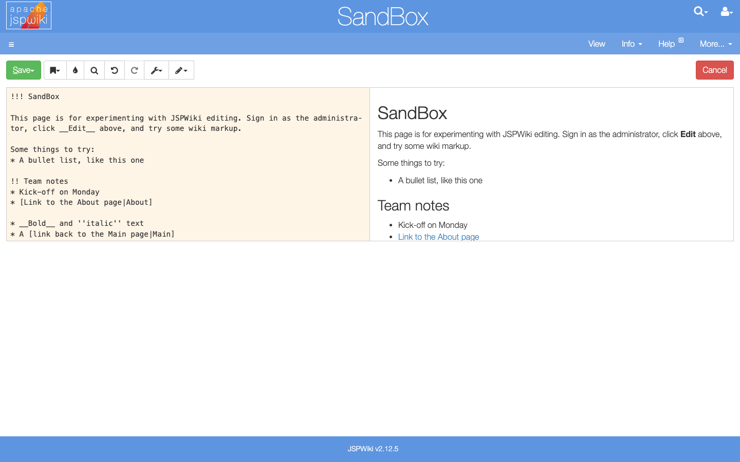Click the '!!! SandBox' line in editor
Viewport: 740px width, 462px height.
[35, 97]
